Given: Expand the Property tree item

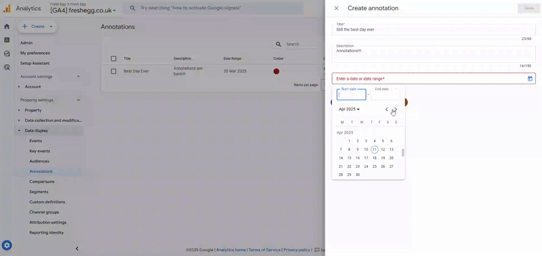Looking at the screenshot, I should (19, 110).
